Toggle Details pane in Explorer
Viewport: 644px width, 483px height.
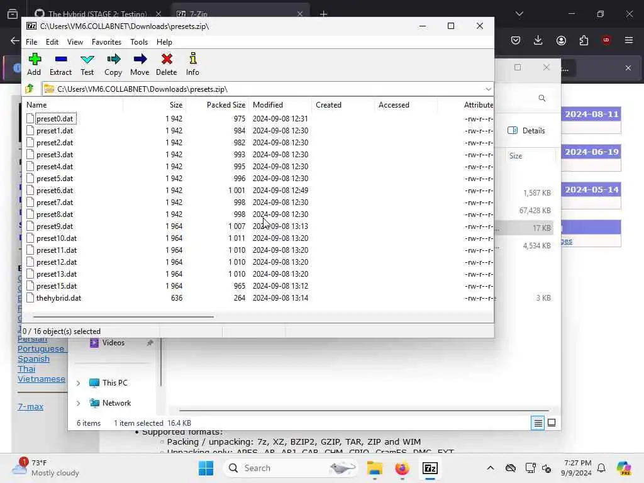526,131
